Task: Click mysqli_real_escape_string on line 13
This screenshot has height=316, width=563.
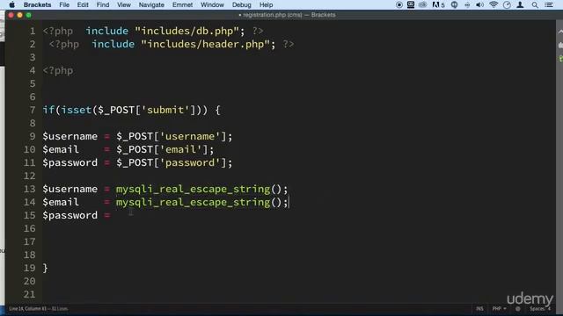Action: tap(194, 190)
